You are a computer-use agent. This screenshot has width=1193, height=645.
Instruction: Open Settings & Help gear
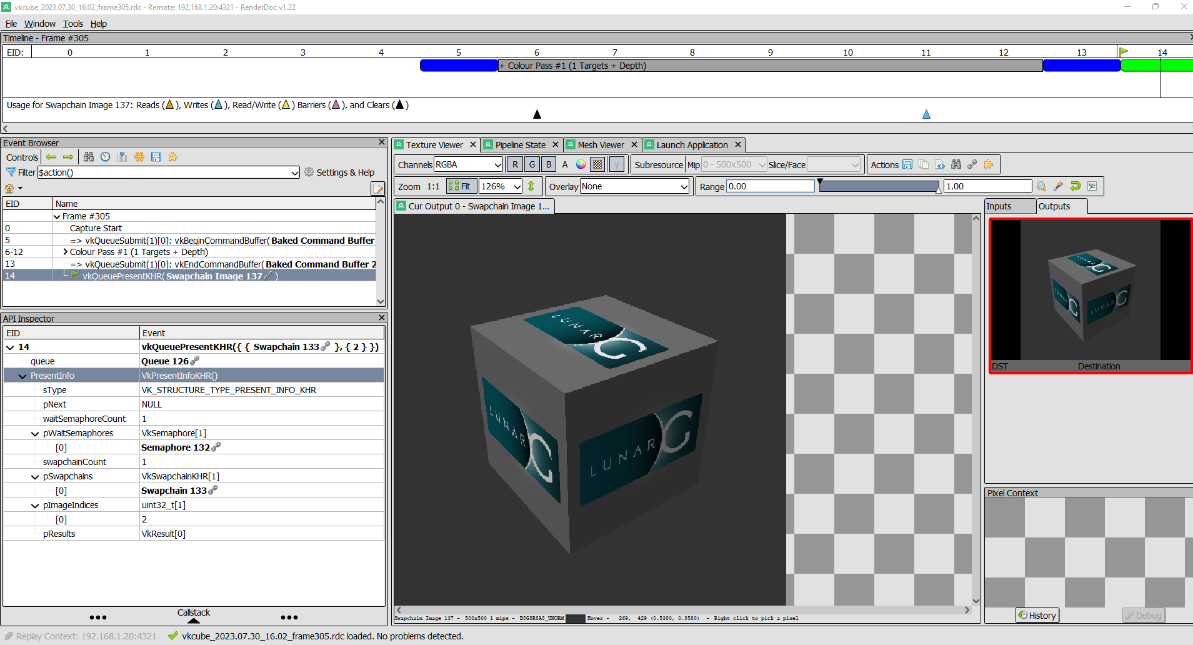339,172
